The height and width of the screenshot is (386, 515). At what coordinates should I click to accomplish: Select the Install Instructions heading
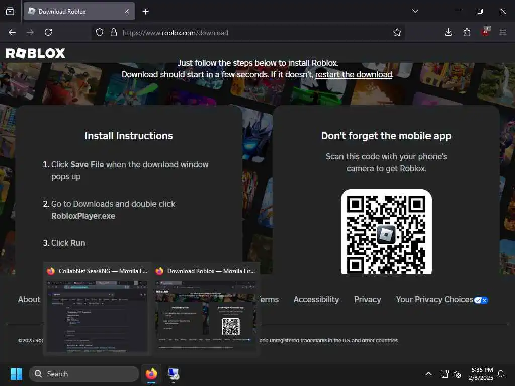pos(129,136)
